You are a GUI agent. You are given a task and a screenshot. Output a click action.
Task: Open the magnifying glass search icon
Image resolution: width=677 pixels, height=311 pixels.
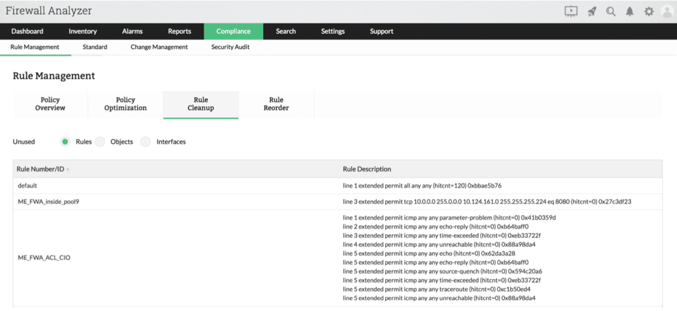pos(610,11)
